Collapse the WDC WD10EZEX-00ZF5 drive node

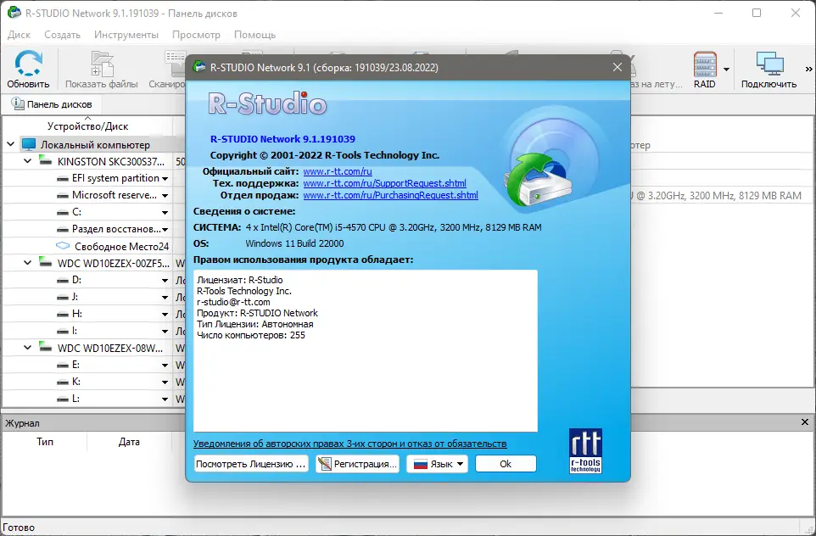click(x=28, y=263)
